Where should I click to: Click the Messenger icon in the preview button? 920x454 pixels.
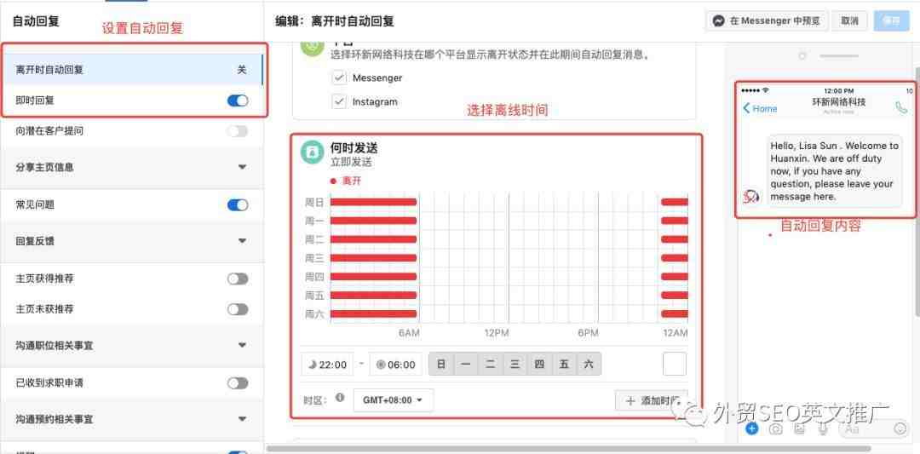[719, 21]
